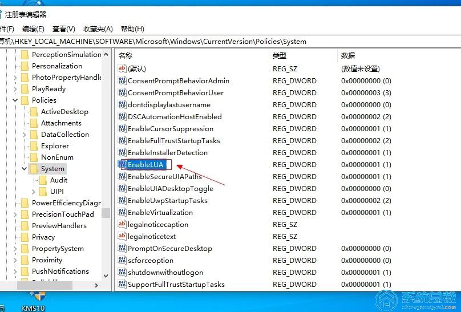The image size is (461, 312).
Task: Select the shutdownwithoutlogon value name
Action: click(x=165, y=272)
